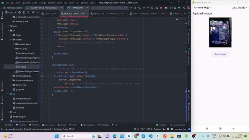
Task: Click the Run with Coverage icon
Action: click(139, 8)
